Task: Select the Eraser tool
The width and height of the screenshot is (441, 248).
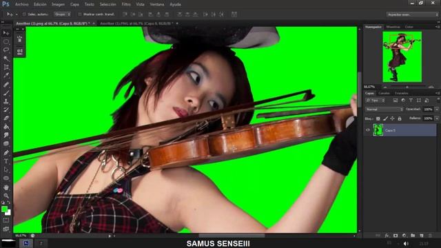Action: (6, 118)
